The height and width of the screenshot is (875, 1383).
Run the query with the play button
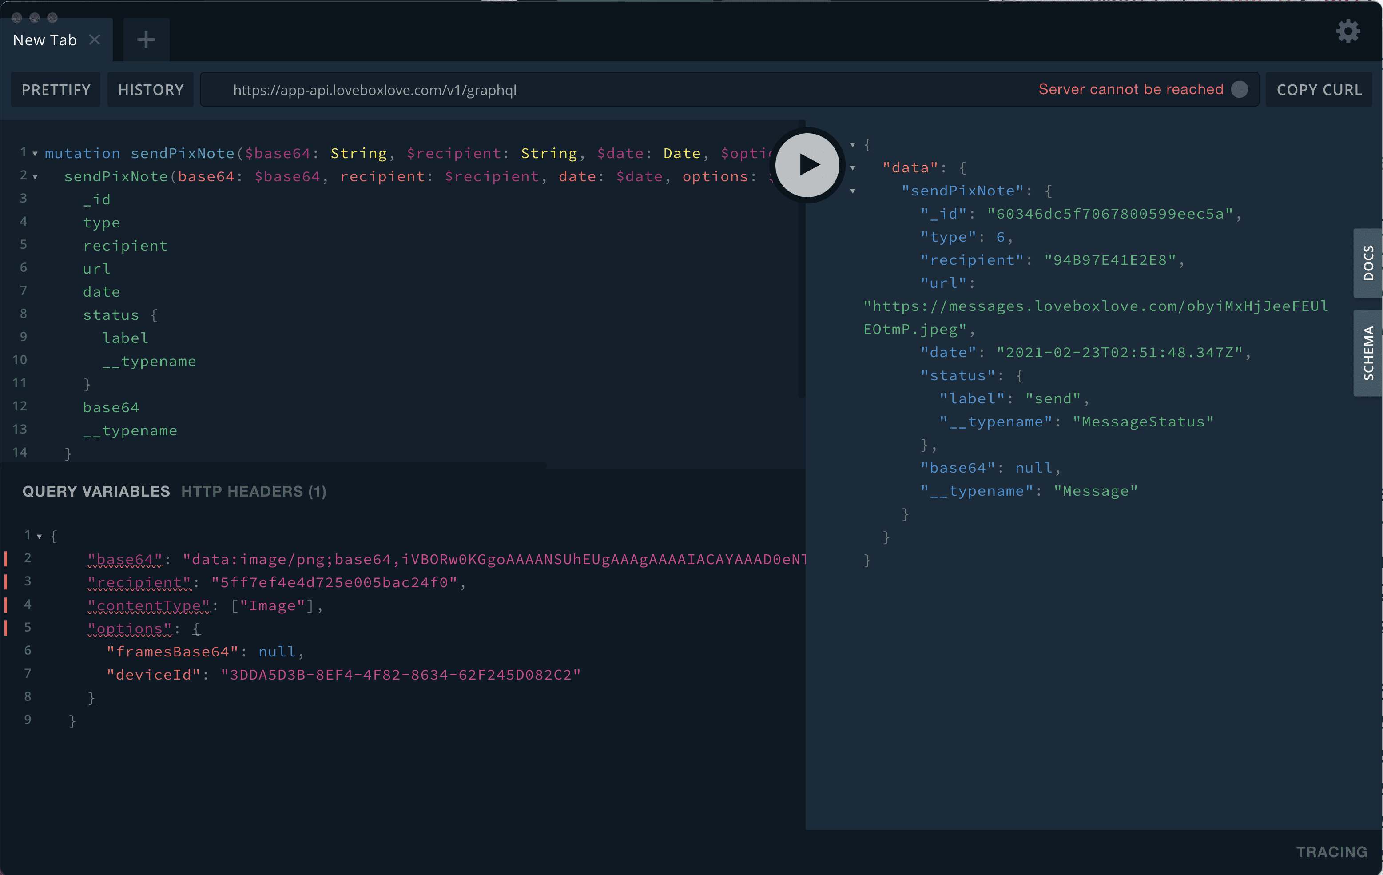coord(807,165)
